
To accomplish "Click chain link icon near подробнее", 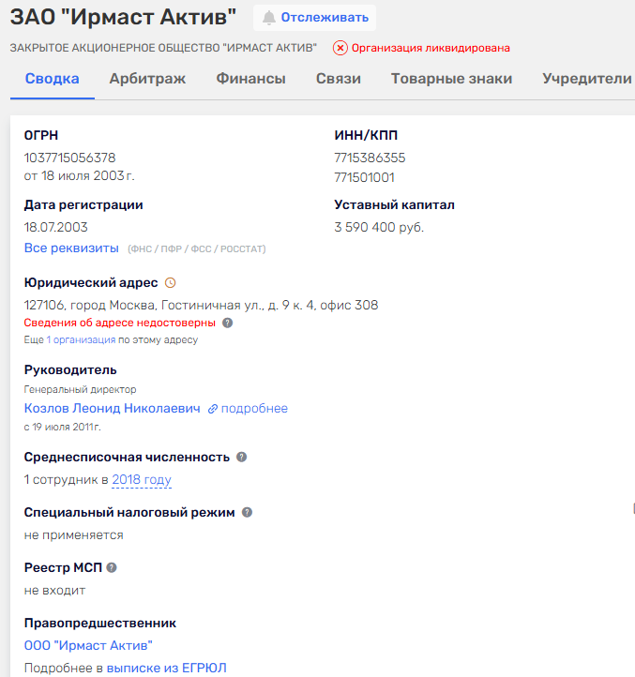I will point(213,409).
